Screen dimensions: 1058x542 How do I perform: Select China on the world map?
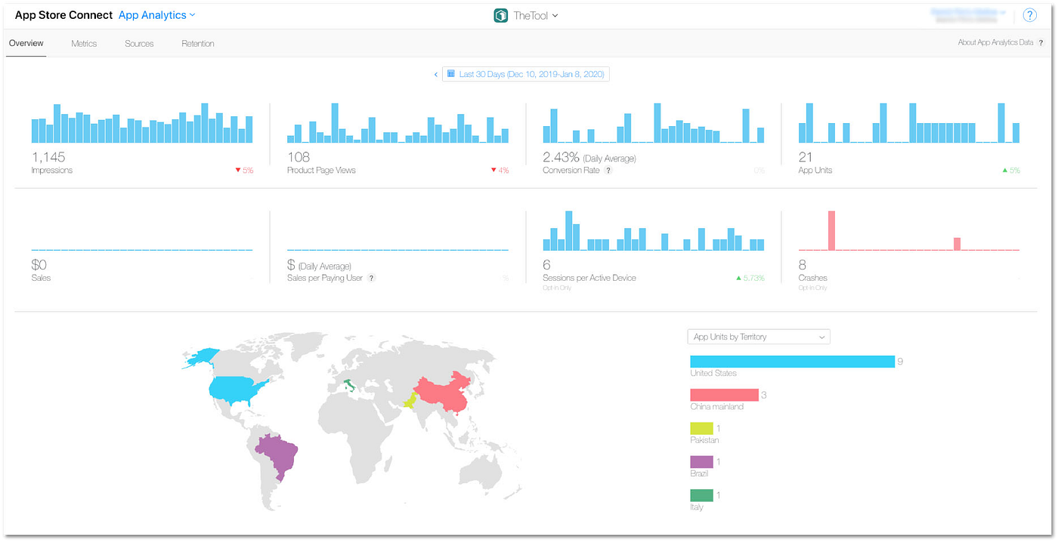tap(442, 393)
